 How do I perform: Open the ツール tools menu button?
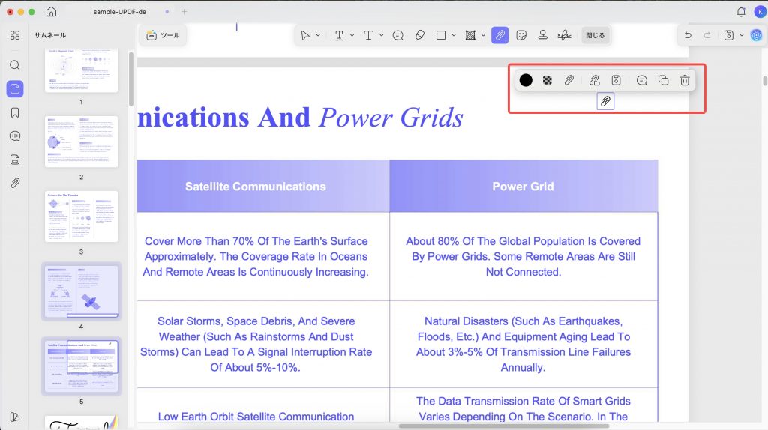click(163, 35)
